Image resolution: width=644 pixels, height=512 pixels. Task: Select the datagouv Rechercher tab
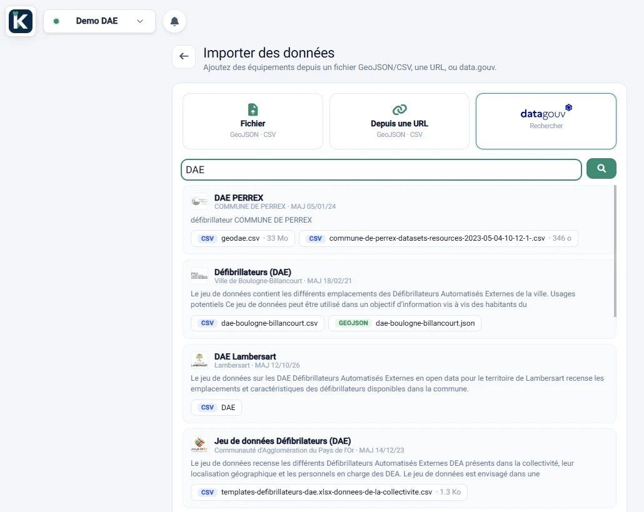pyautogui.click(x=546, y=121)
